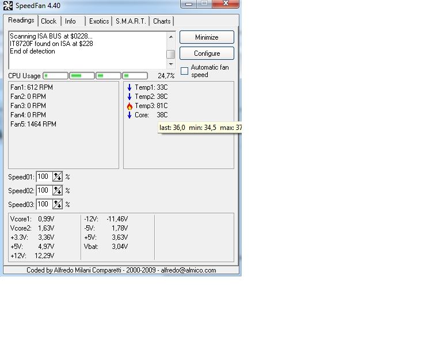Adjust the Speed01 spinner arrows
The image size is (442, 353).
click(58, 176)
